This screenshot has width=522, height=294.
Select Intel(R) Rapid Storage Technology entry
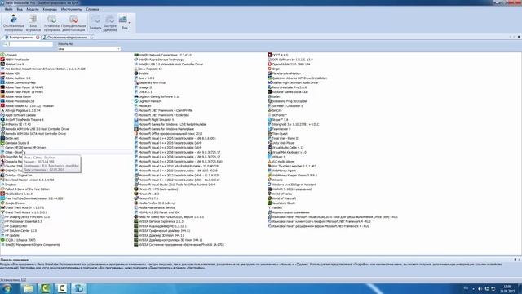[159, 60]
